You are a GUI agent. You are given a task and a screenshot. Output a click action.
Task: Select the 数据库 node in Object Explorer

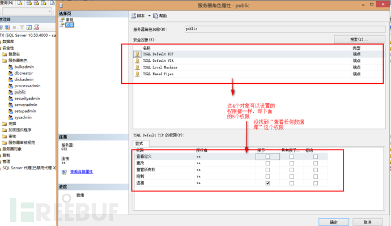click(8, 41)
